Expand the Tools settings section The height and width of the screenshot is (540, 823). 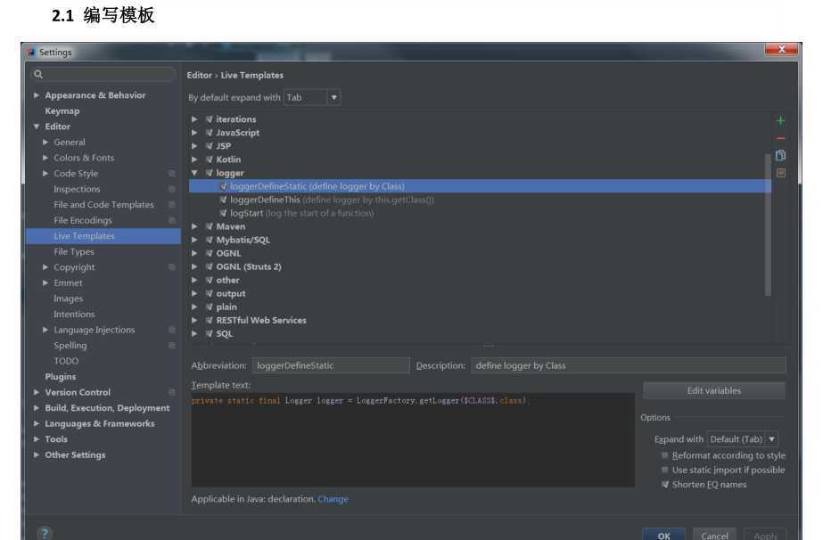click(37, 438)
